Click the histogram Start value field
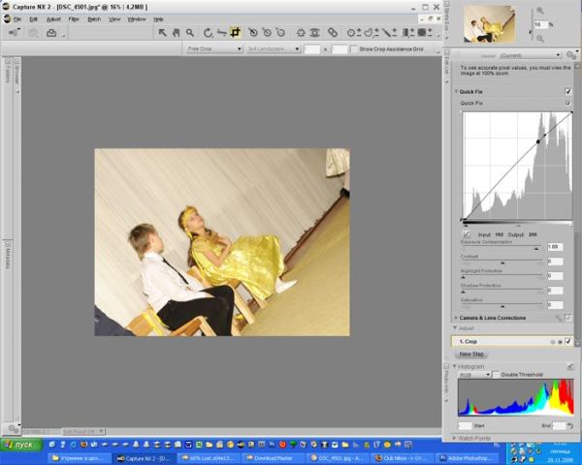Screen dimensions: 582x465 (x=465, y=425)
